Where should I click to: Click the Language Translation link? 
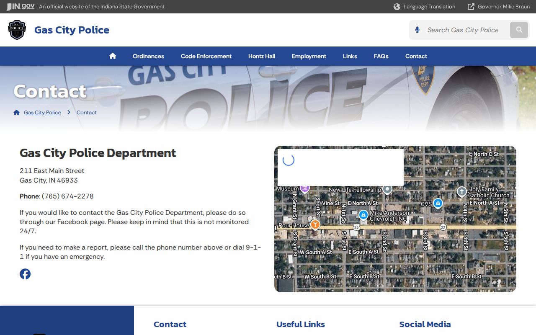coord(429,7)
